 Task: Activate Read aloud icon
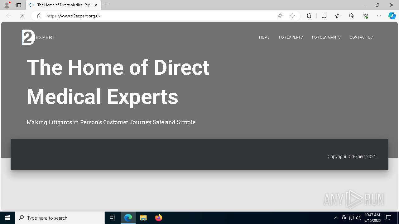[x=280, y=16]
